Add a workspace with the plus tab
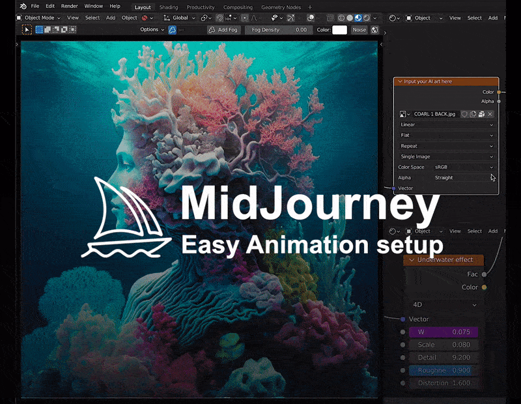521x404 pixels. (310, 7)
